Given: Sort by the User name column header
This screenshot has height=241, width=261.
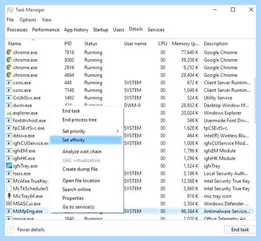Looking at the screenshot, I should [x=135, y=44].
